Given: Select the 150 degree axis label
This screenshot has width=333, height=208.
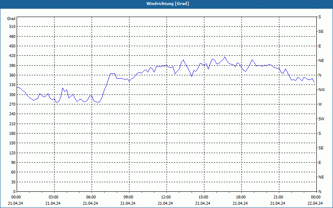Looking at the screenshot, I should pos(12,143).
